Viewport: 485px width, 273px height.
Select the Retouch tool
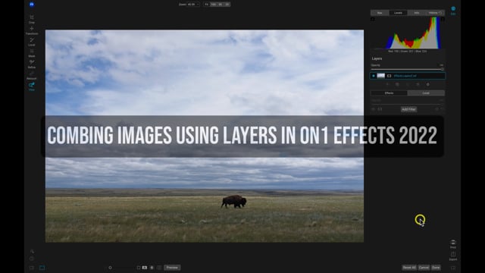pyautogui.click(x=32, y=75)
